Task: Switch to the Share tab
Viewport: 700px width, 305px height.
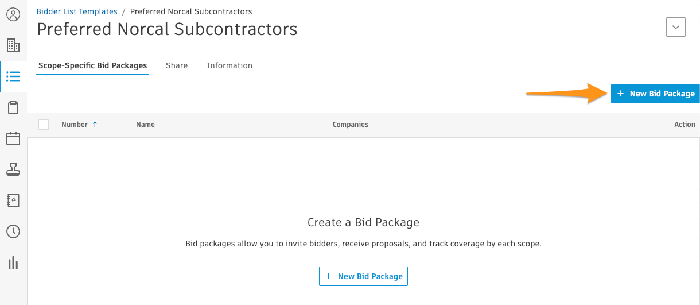Action: pyautogui.click(x=177, y=65)
